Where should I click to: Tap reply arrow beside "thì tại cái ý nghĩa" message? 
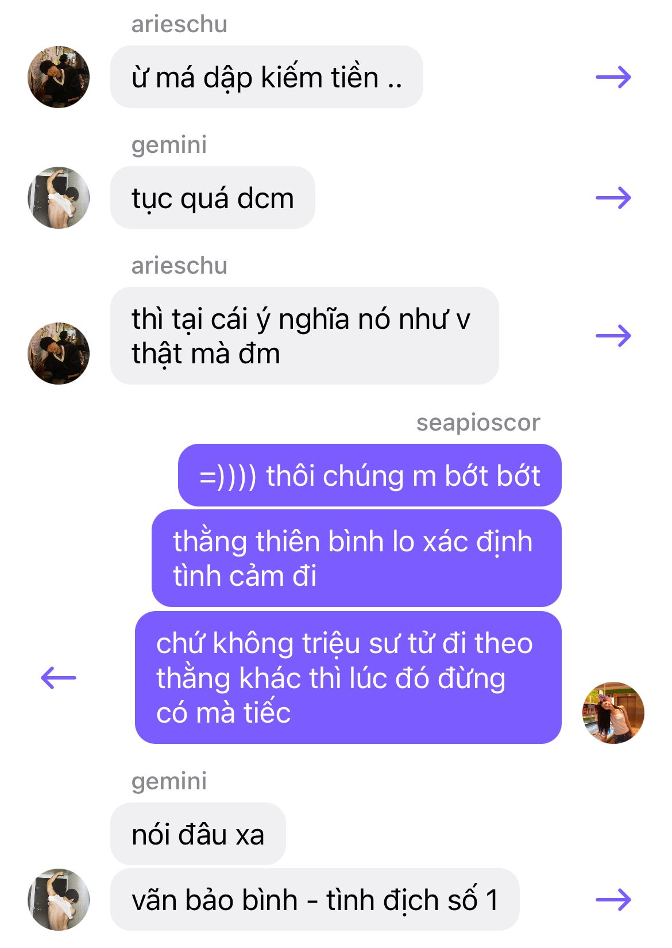(613, 336)
